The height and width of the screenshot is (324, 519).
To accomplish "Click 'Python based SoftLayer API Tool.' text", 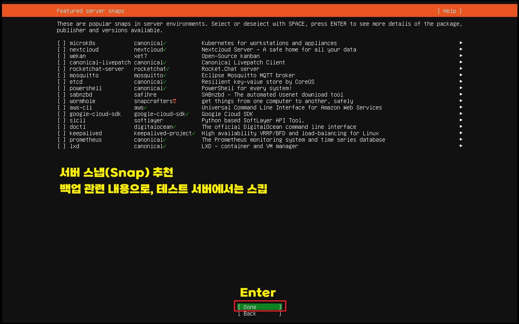I will click(253, 120).
